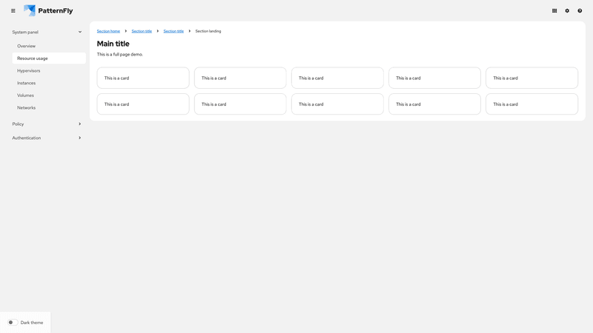Open the application launcher grid icon

554,11
